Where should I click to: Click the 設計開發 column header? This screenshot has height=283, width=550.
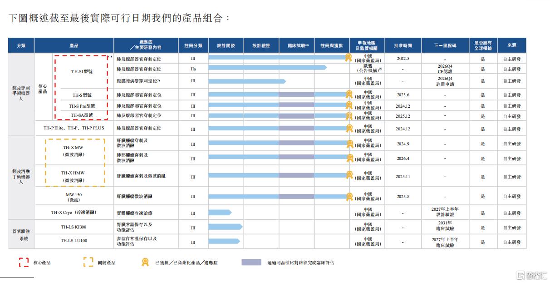pyautogui.click(x=226, y=45)
